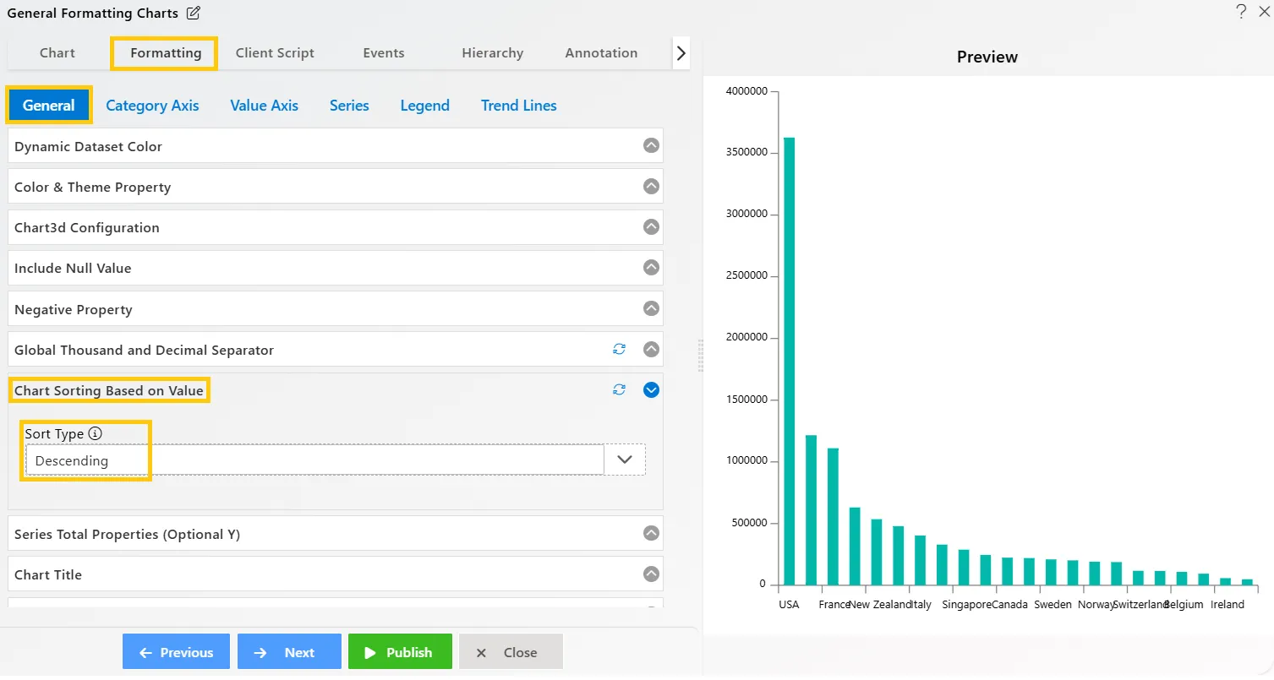The width and height of the screenshot is (1274, 680).
Task: Click the Close button
Action: tap(511, 652)
